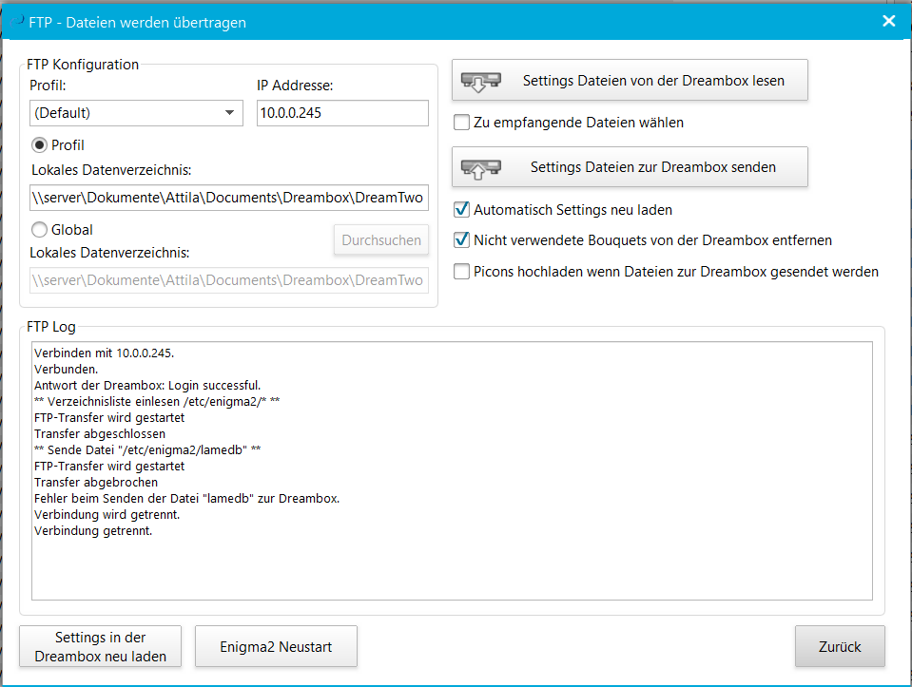Image resolution: width=912 pixels, height=687 pixels.
Task: Uncheck Automatisch Settings neu laden
Action: [462, 210]
